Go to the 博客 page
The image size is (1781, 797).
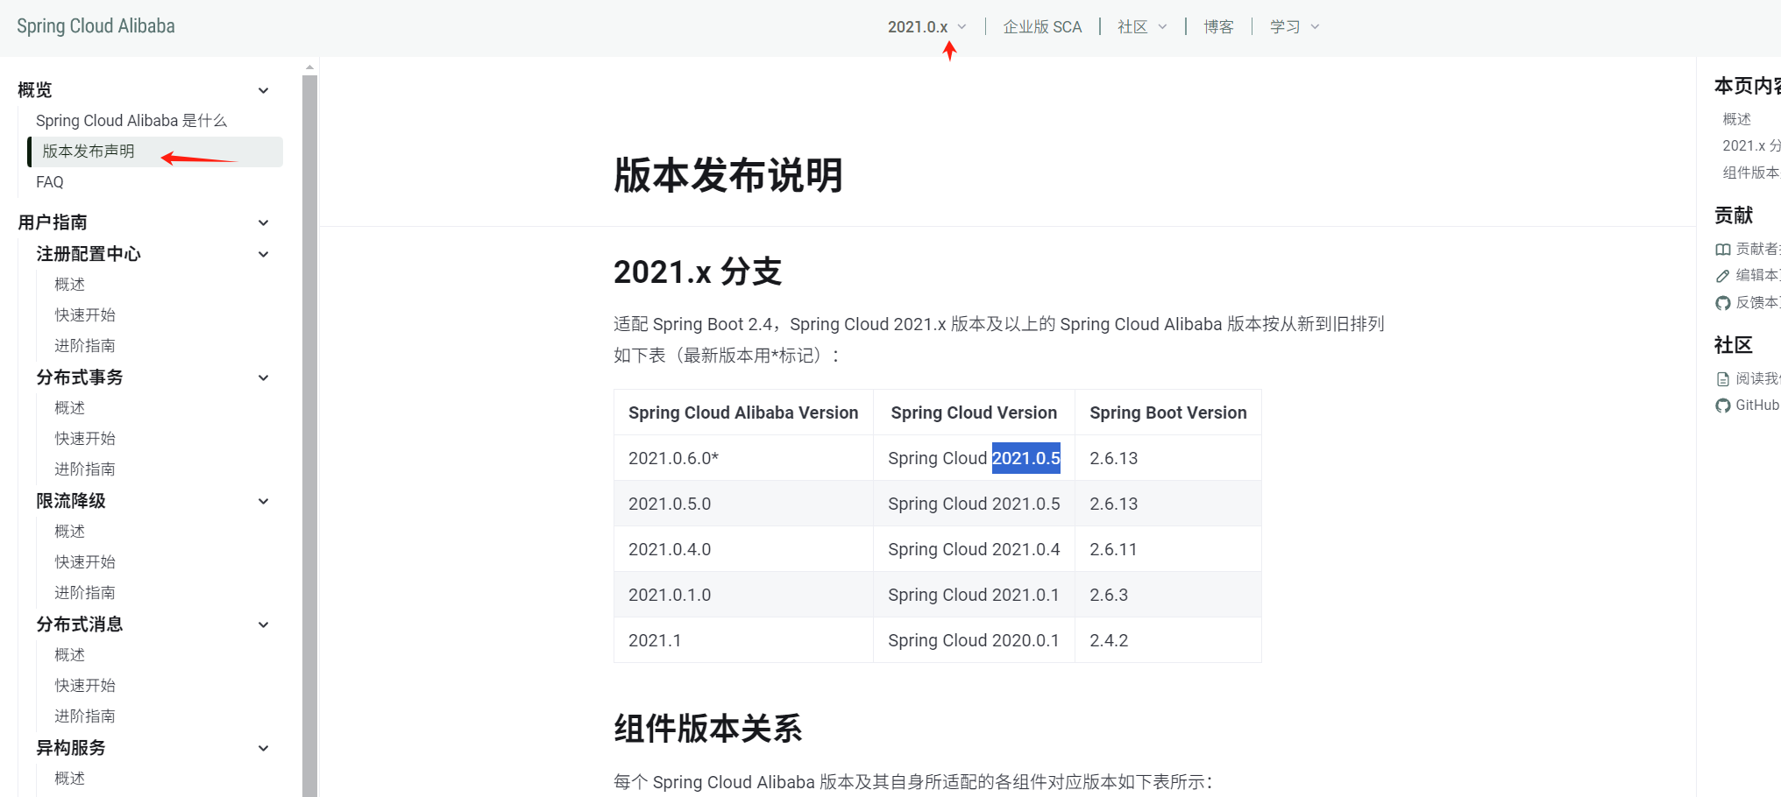tap(1218, 27)
